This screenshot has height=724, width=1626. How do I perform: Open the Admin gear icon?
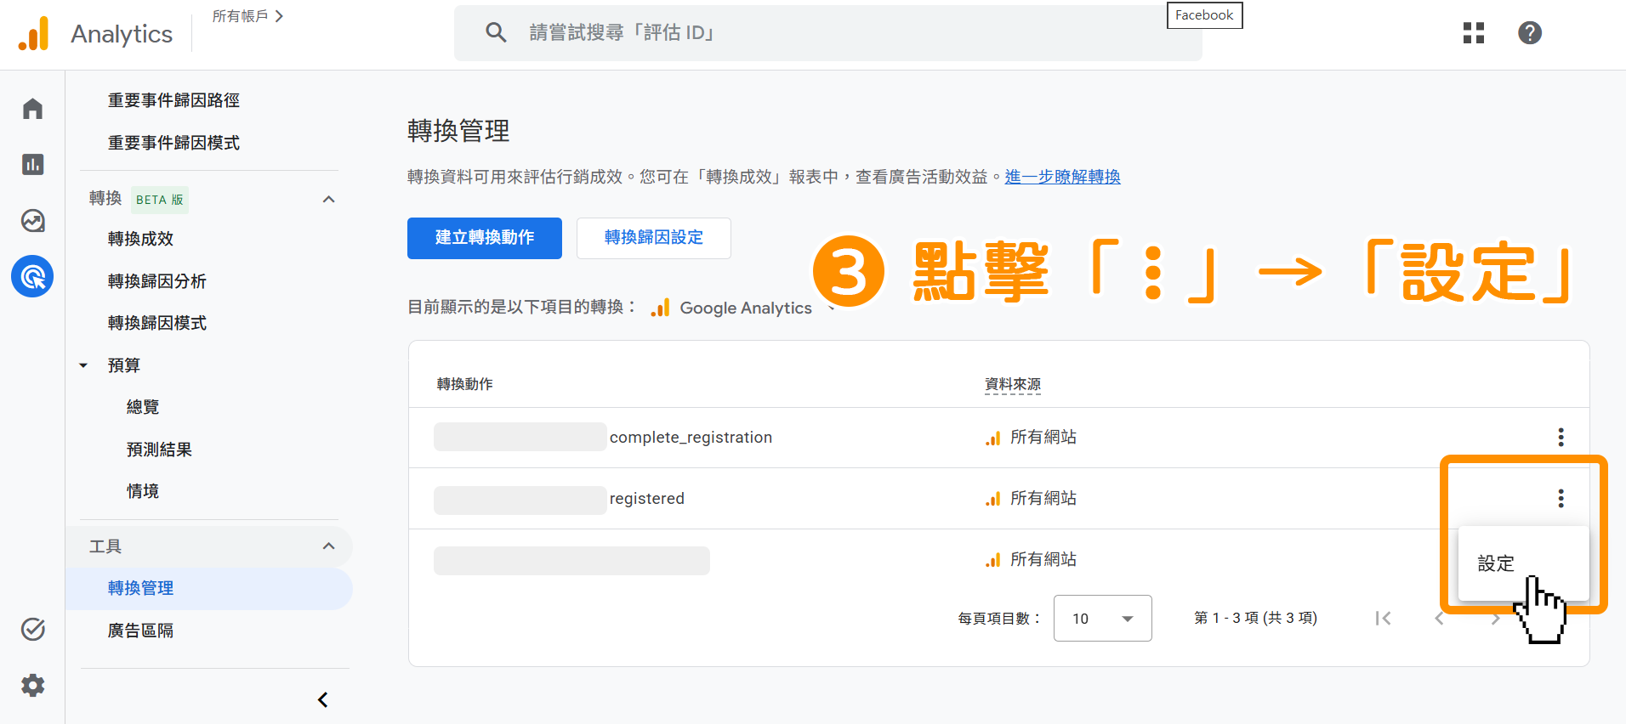[32, 685]
